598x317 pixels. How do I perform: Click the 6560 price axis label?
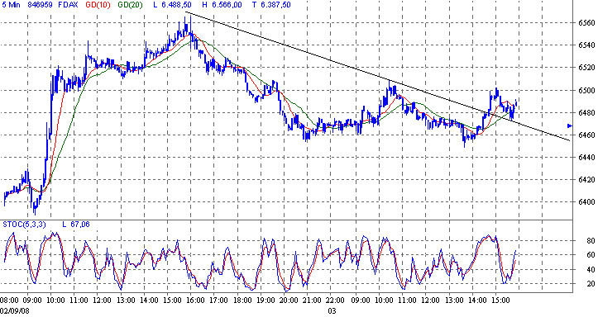(x=586, y=23)
